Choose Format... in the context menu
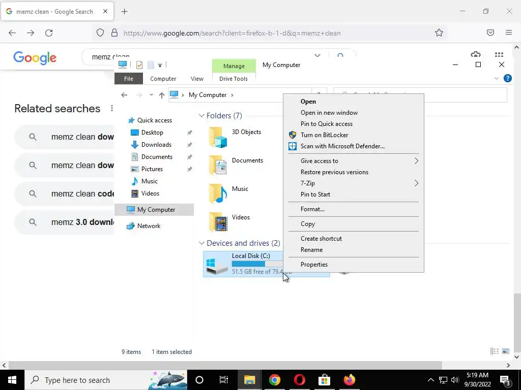Viewport: 521px width, 390px height. (x=353, y=209)
